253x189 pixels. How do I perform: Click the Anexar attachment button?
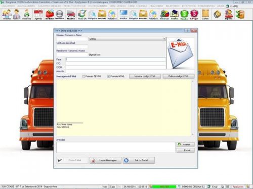click(x=186, y=145)
